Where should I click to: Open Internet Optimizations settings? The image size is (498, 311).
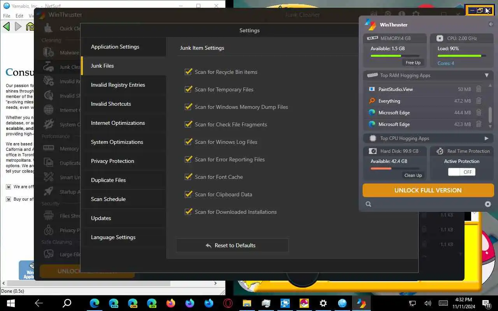(123, 123)
